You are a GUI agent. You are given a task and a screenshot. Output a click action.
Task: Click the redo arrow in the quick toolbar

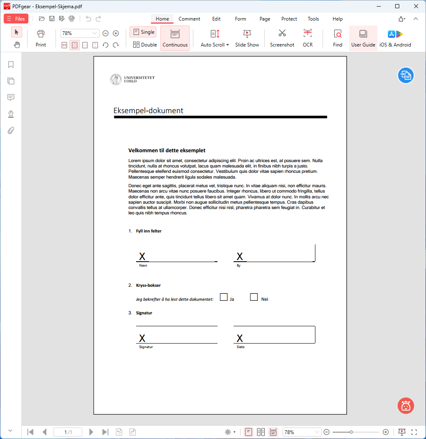(98, 19)
